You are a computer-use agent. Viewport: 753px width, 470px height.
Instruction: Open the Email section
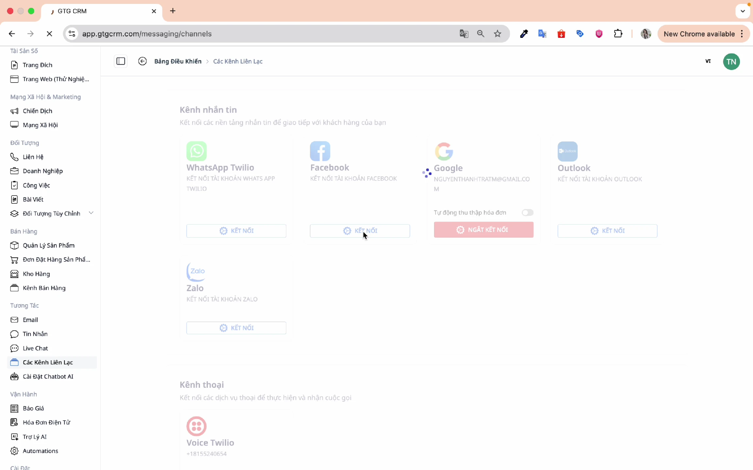(x=30, y=320)
